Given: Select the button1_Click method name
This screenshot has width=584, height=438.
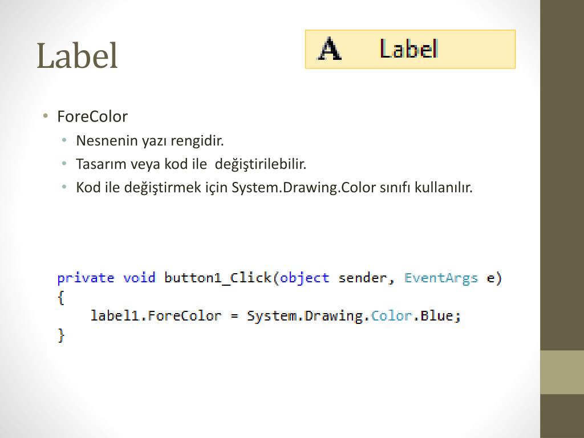Looking at the screenshot, I should 217,278.
